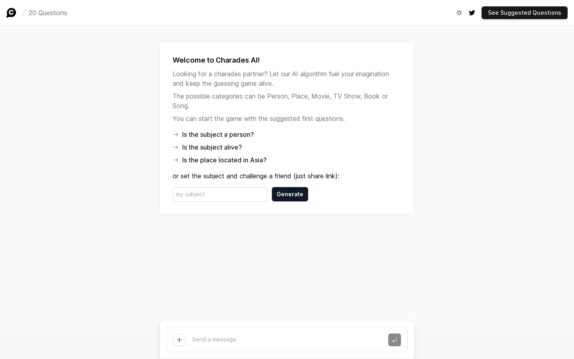Click the send message enter-arrow icon
This screenshot has height=359, width=574.
click(395, 340)
